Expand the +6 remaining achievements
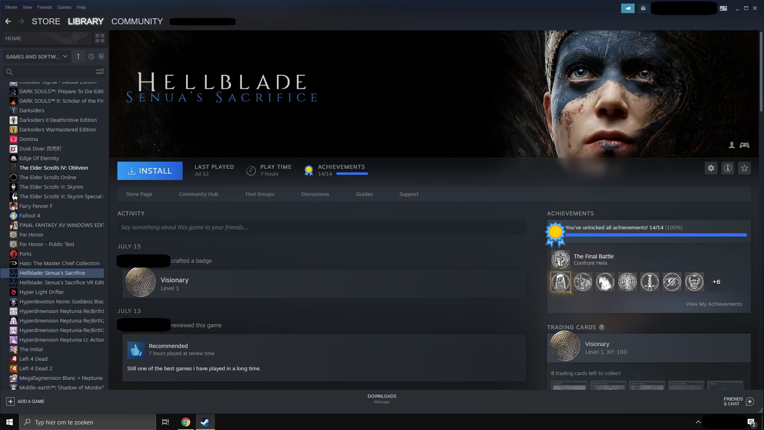Screen dimensions: 764x430 [716, 282]
